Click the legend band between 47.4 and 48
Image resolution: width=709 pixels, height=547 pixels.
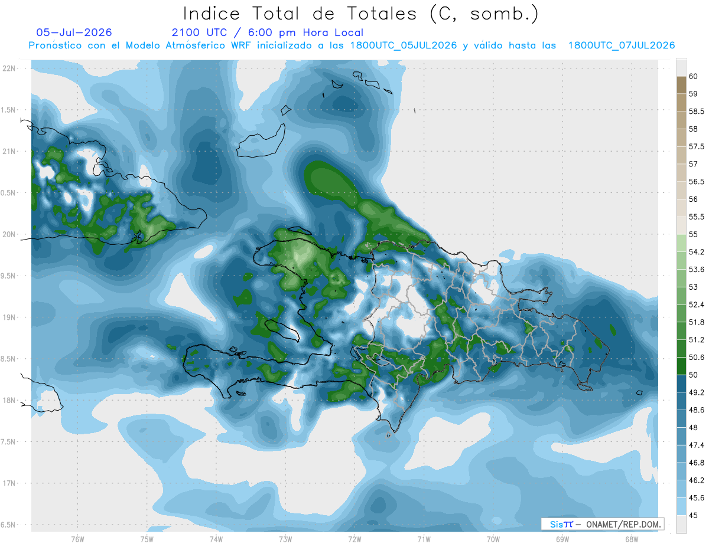pos(681,437)
